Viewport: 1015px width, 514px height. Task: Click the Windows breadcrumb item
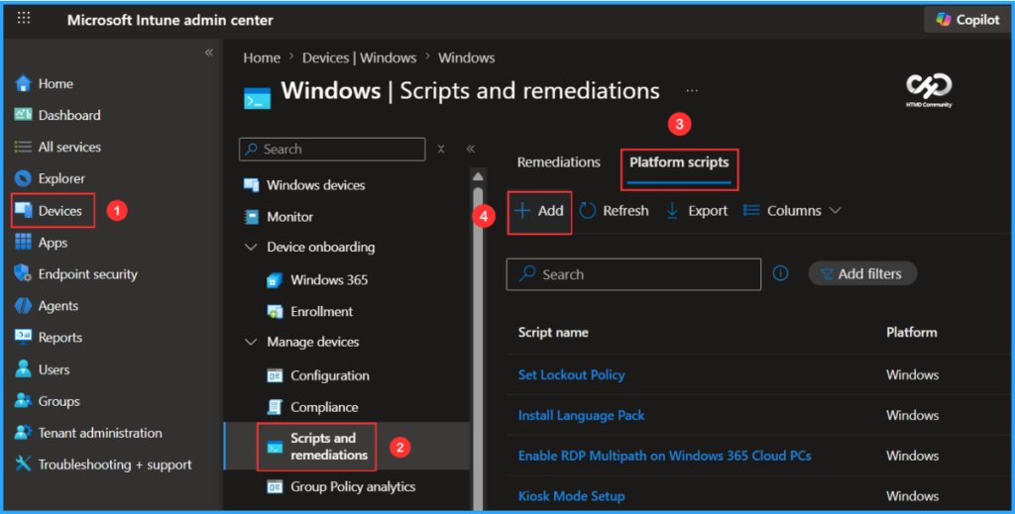(466, 57)
